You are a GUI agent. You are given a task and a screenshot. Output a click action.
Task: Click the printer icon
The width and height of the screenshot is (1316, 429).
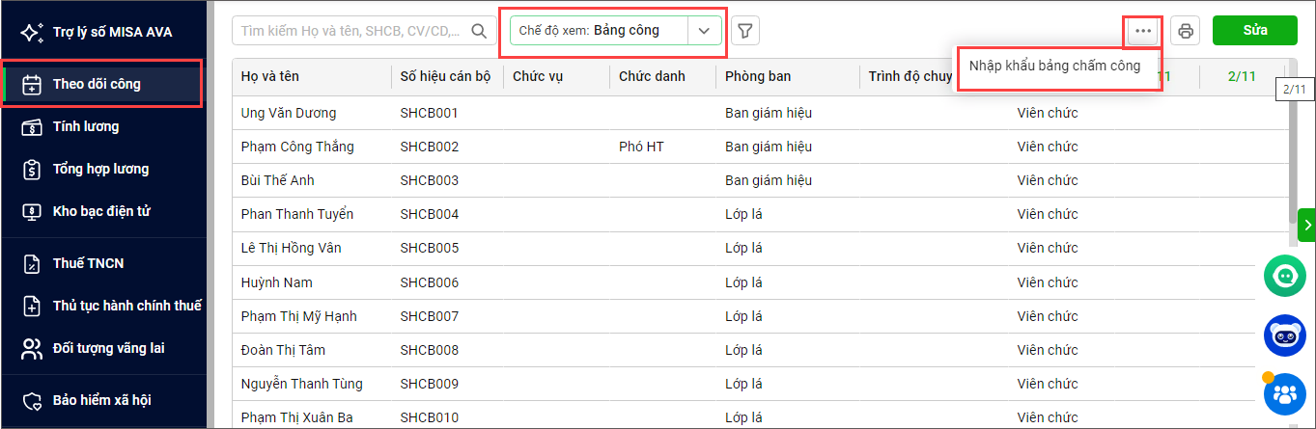pyautogui.click(x=1186, y=31)
